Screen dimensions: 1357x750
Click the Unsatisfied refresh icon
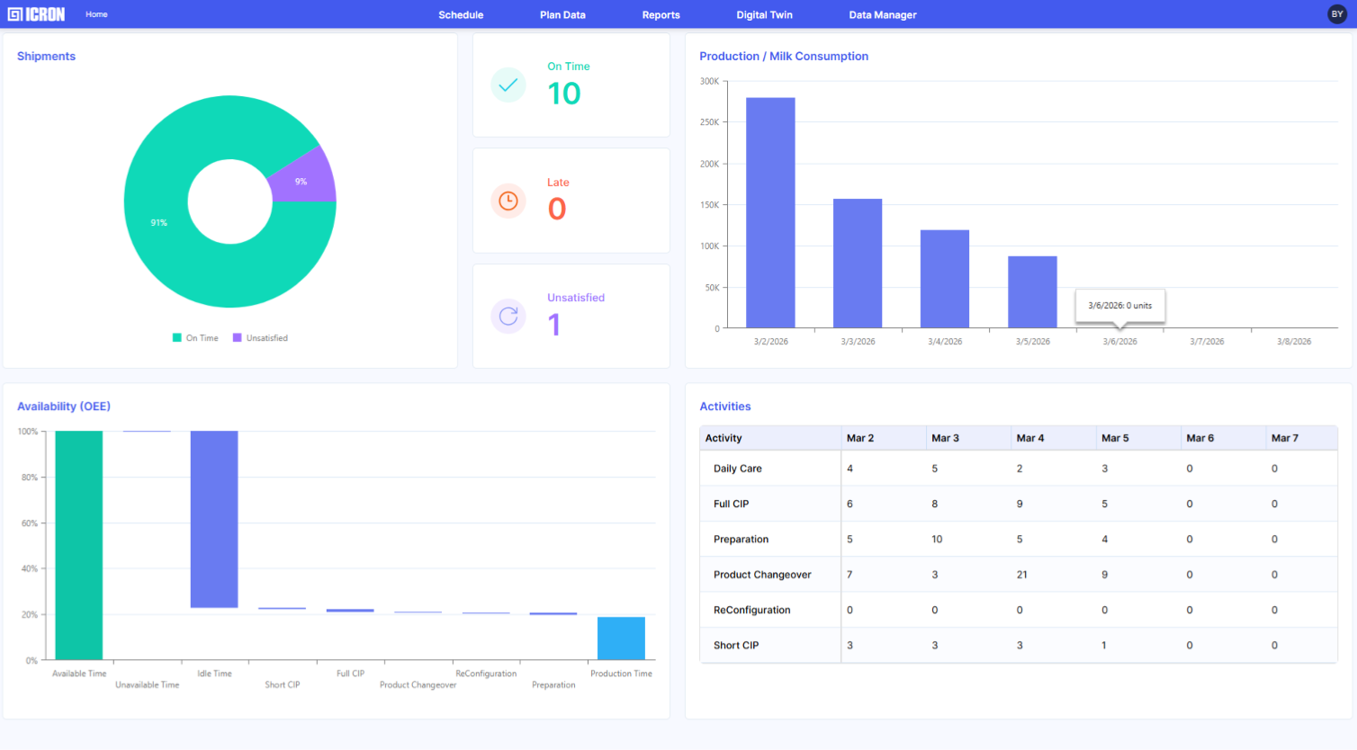(x=508, y=316)
